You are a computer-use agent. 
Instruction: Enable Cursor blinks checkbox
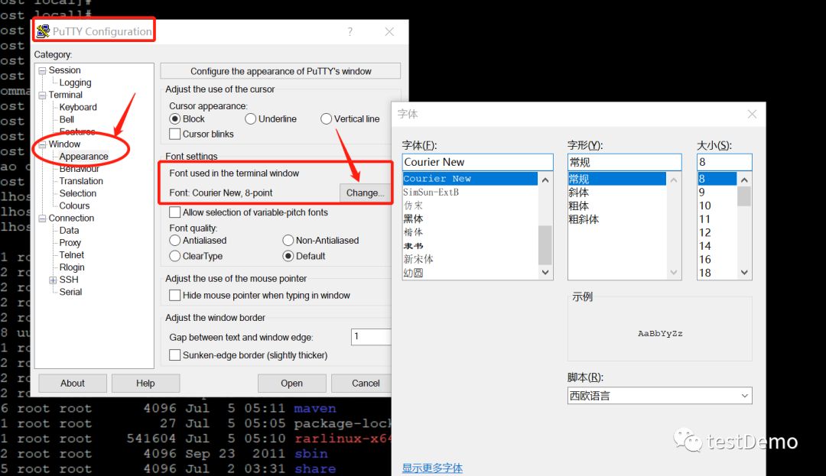[175, 134]
